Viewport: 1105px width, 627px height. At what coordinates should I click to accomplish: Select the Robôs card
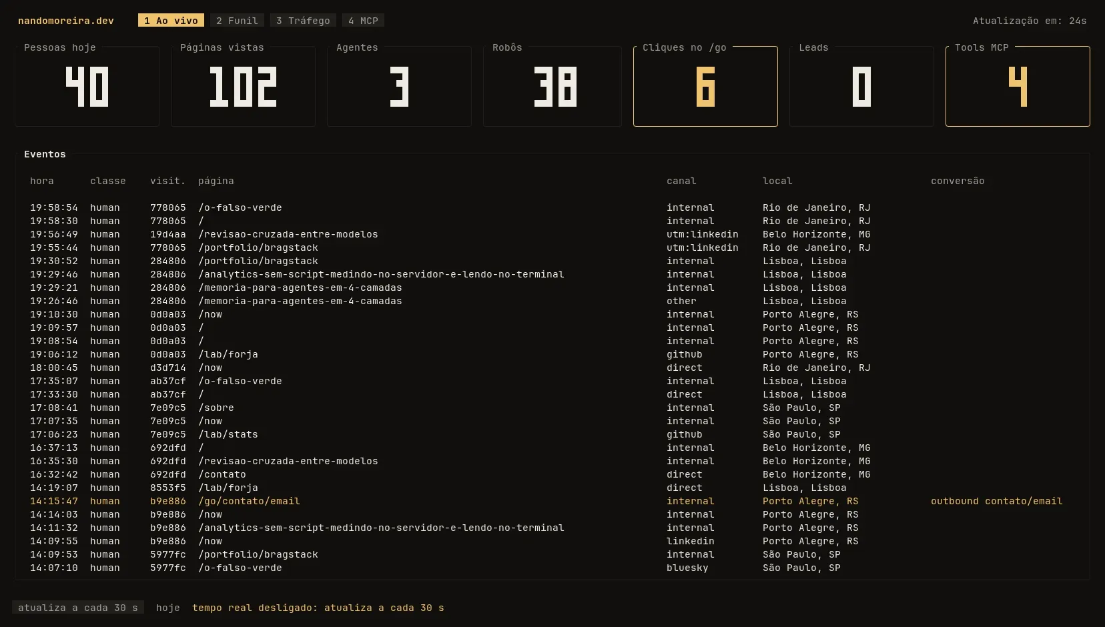click(x=552, y=86)
